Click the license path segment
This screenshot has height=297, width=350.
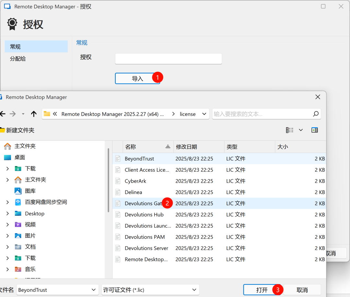[188, 114]
